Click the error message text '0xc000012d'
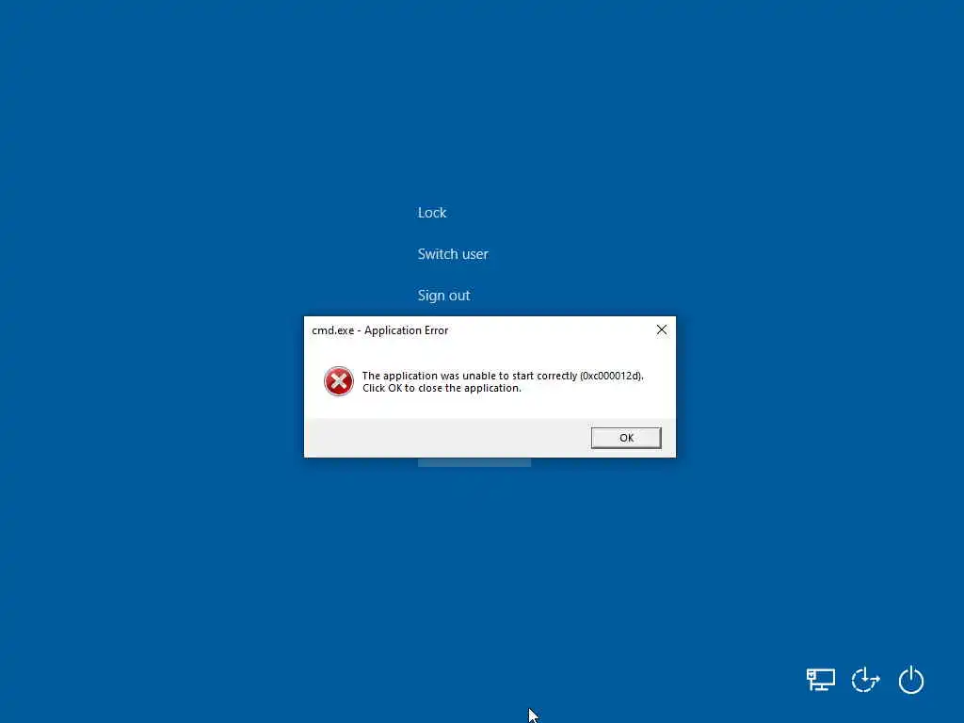 [x=610, y=376]
